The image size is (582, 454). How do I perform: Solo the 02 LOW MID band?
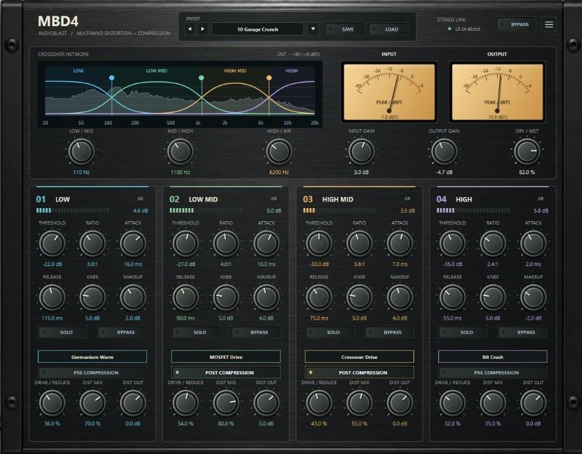(x=197, y=333)
